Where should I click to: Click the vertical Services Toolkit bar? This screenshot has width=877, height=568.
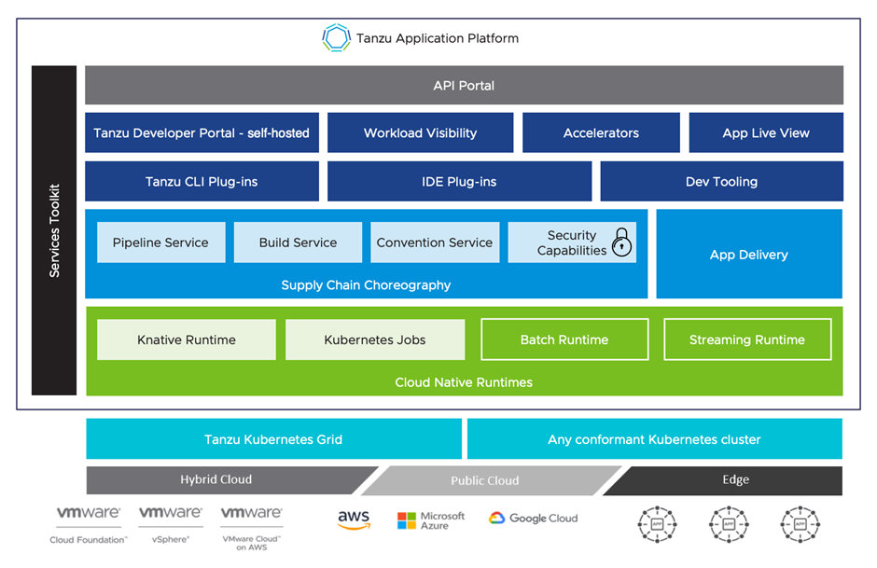pyautogui.click(x=54, y=230)
